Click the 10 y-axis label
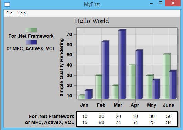 [x=69, y=96]
